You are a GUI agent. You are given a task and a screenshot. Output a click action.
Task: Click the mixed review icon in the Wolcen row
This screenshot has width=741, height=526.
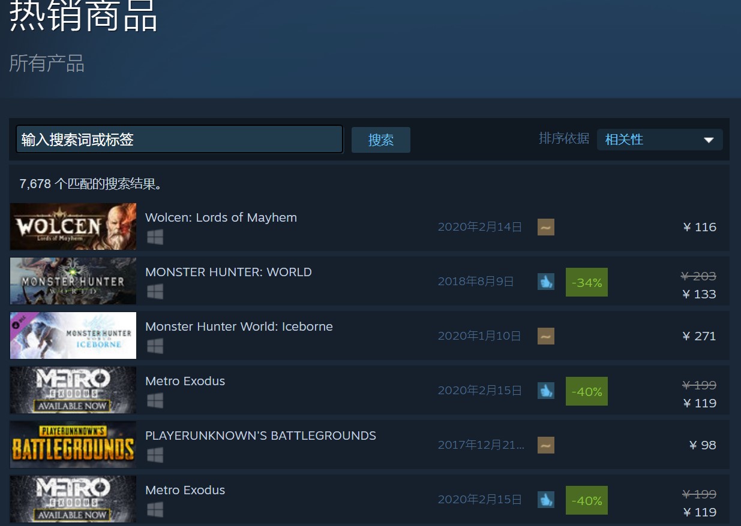click(x=546, y=227)
